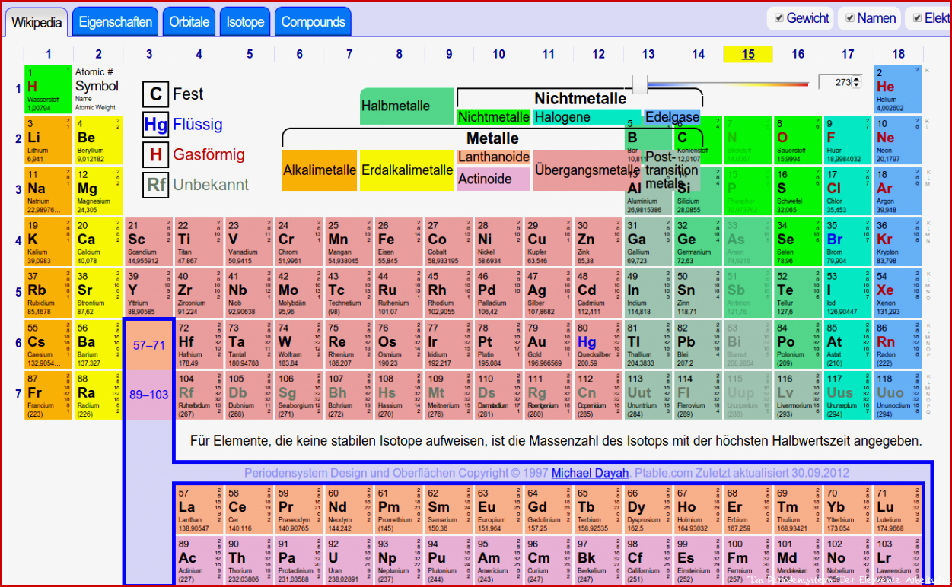952x587 pixels.
Task: Click the Fest legend box marked C
Action: tap(156, 94)
